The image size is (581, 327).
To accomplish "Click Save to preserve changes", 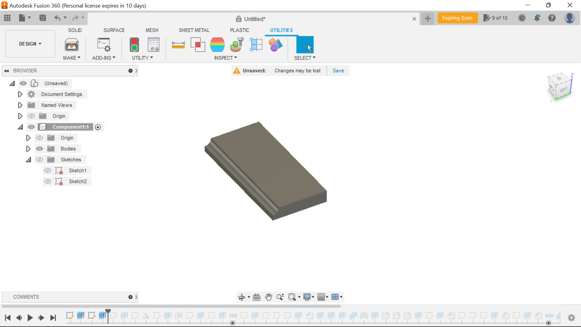I will [x=338, y=71].
